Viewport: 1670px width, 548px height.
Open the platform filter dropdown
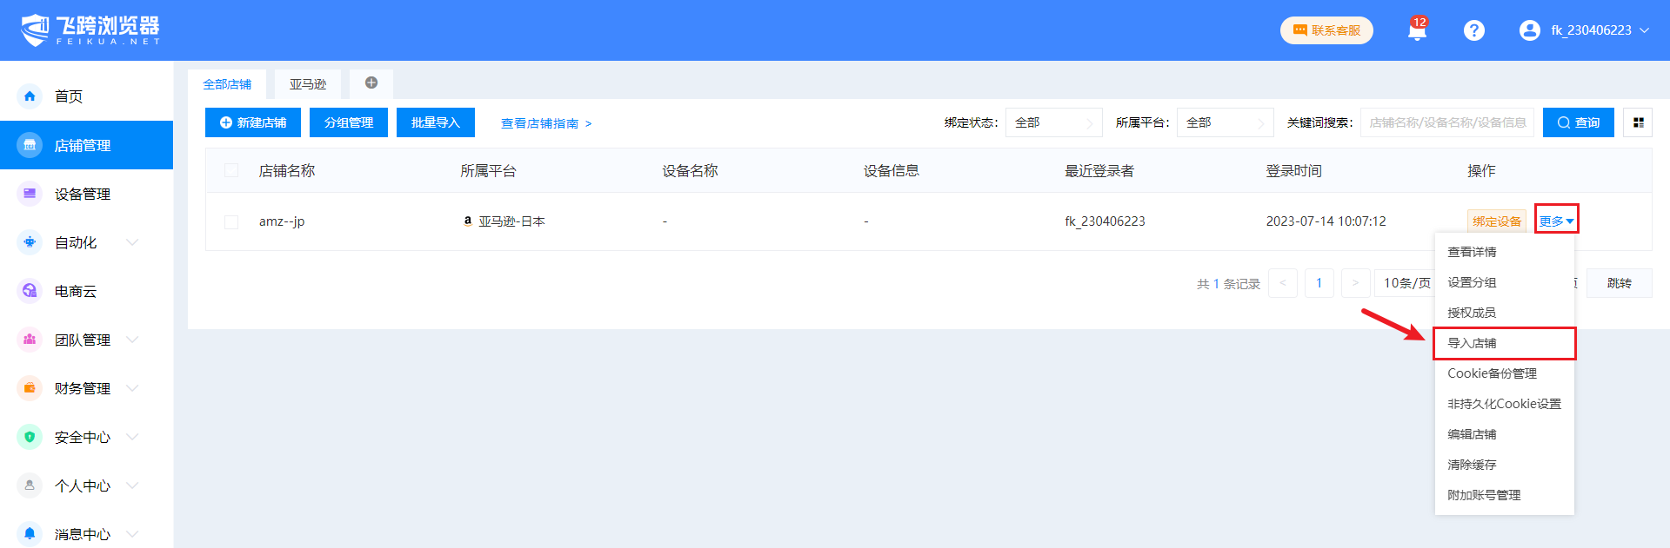point(1225,122)
